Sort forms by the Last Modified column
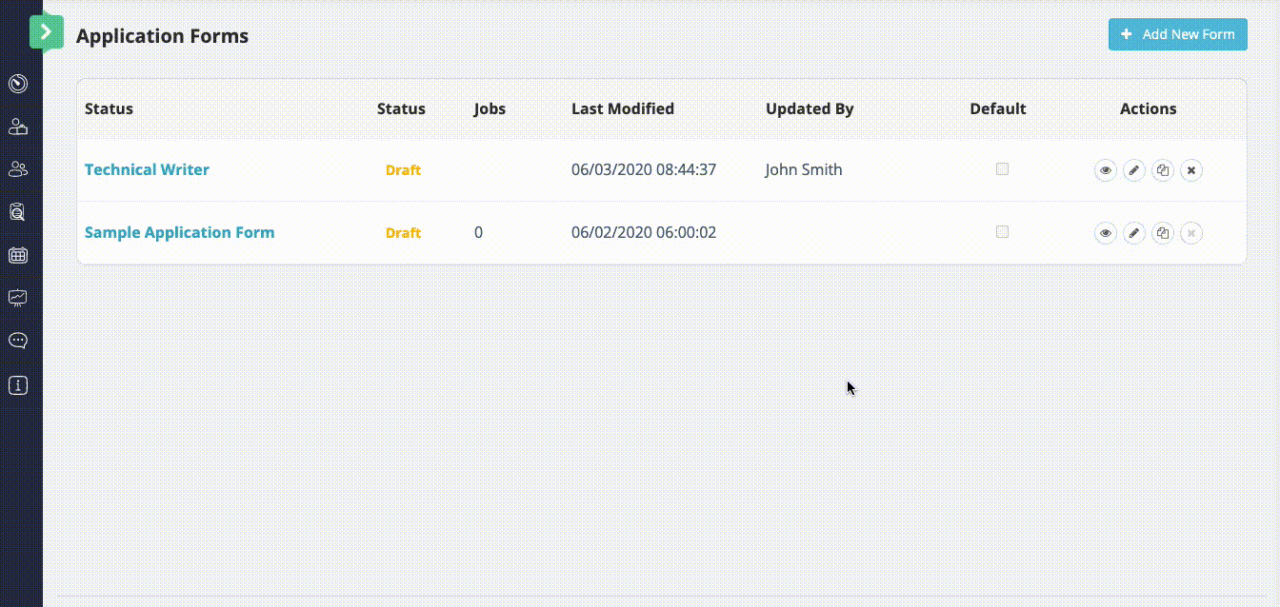The width and height of the screenshot is (1280, 607). [x=623, y=108]
